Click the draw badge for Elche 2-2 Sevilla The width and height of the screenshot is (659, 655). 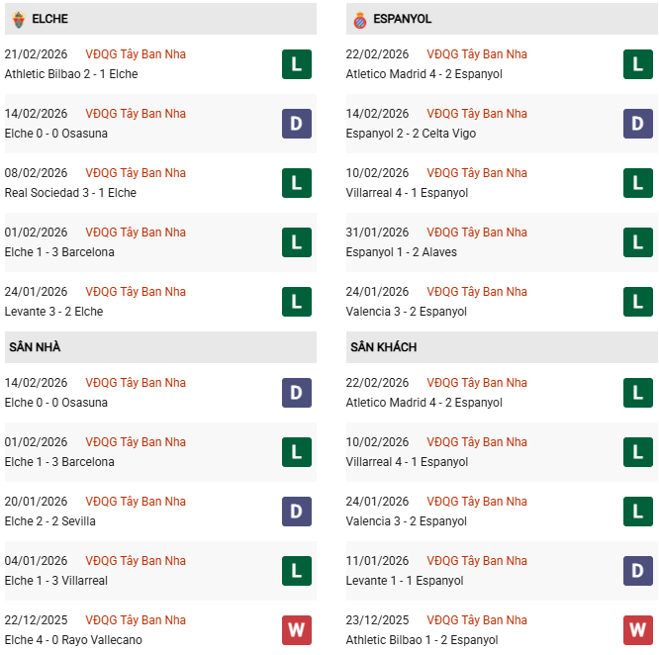click(296, 512)
